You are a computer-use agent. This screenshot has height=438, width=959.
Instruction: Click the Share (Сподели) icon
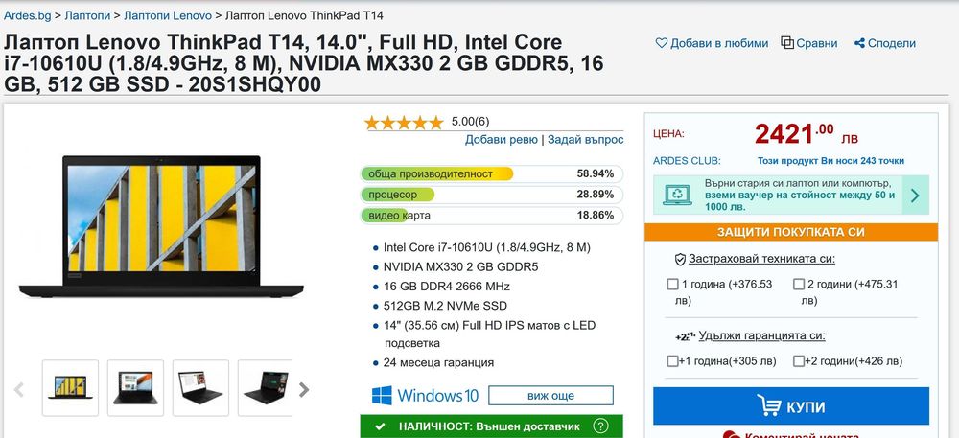(x=860, y=43)
